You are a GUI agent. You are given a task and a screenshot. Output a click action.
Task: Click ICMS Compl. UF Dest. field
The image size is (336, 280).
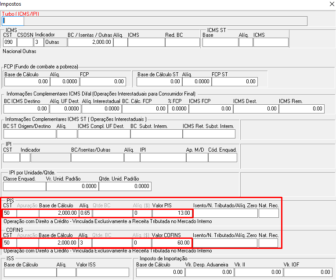pos(104,134)
